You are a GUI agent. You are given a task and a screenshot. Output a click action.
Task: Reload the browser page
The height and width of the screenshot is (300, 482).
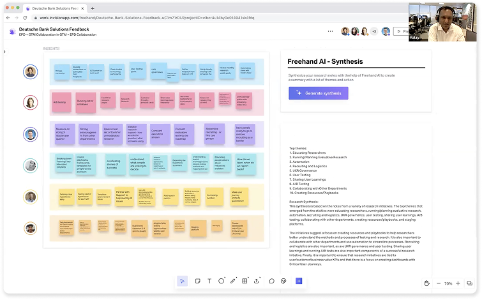point(25,18)
